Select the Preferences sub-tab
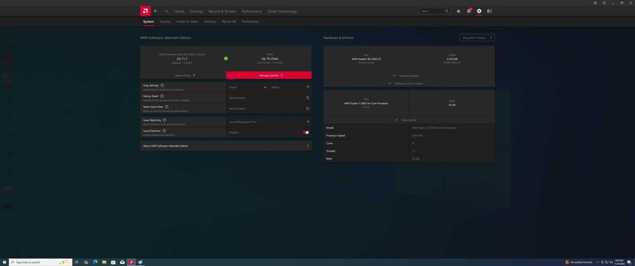The width and height of the screenshot is (635, 266). [250, 22]
